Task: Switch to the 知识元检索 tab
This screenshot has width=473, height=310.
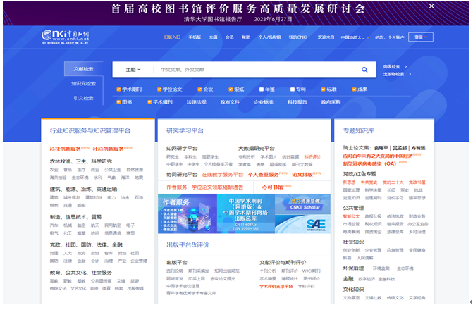Action: pyautogui.click(x=84, y=84)
